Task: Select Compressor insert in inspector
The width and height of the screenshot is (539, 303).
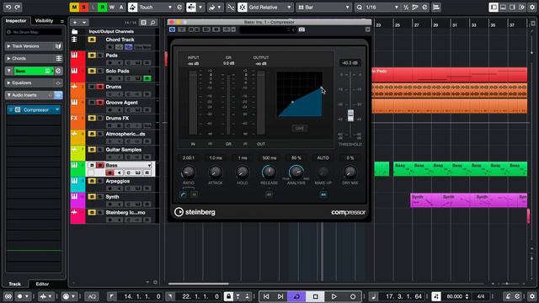Action: click(34, 110)
